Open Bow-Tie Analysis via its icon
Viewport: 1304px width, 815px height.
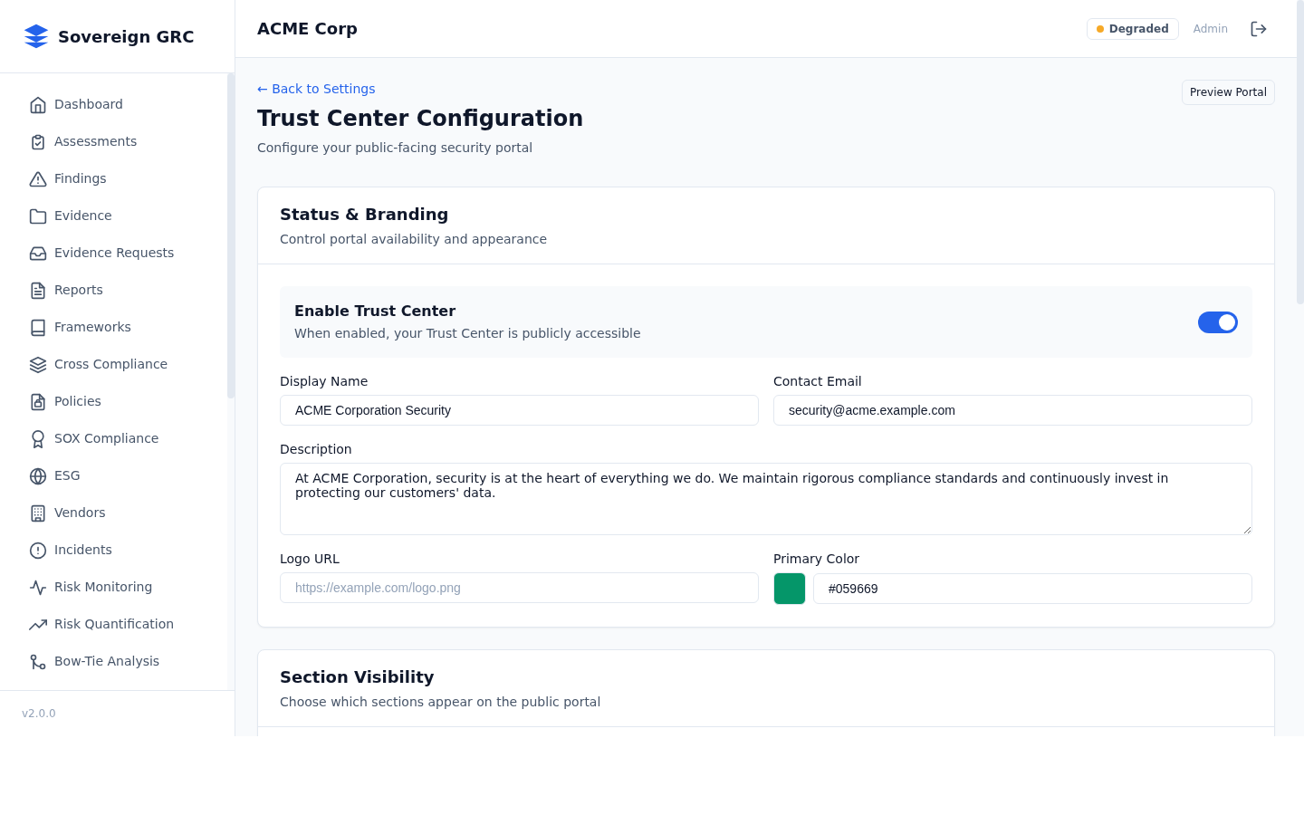pos(37,661)
